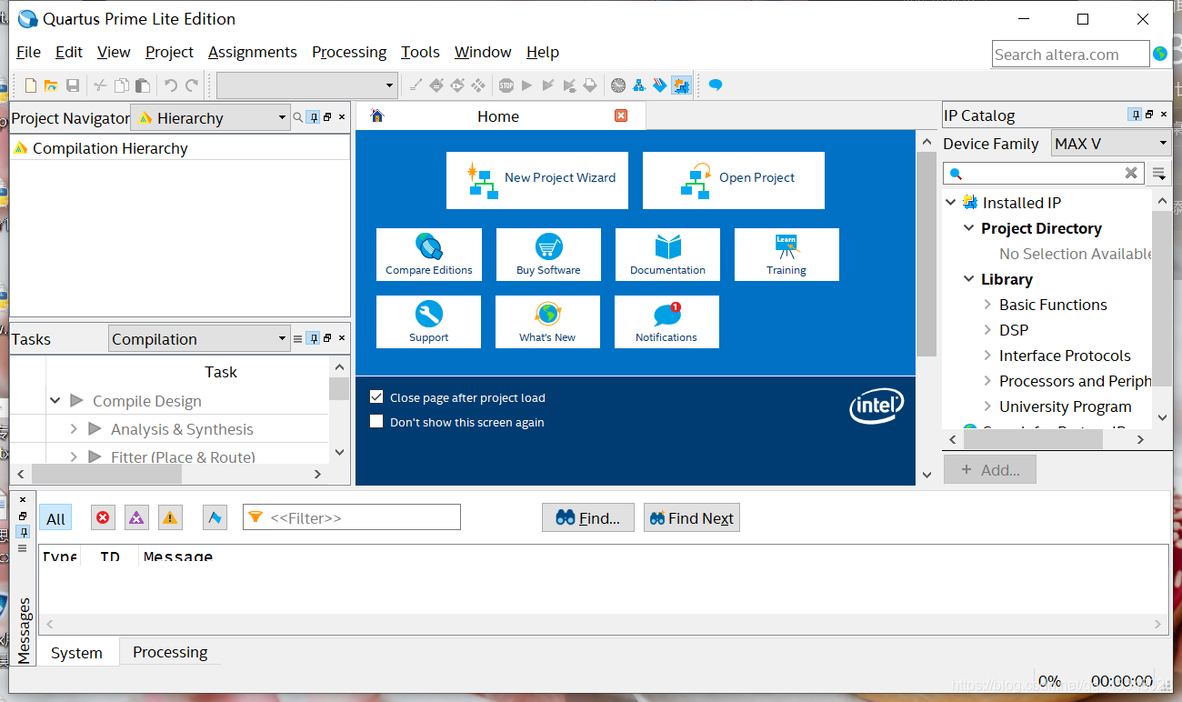Open the Hierarchy dropdown in Project Navigator

point(210,118)
